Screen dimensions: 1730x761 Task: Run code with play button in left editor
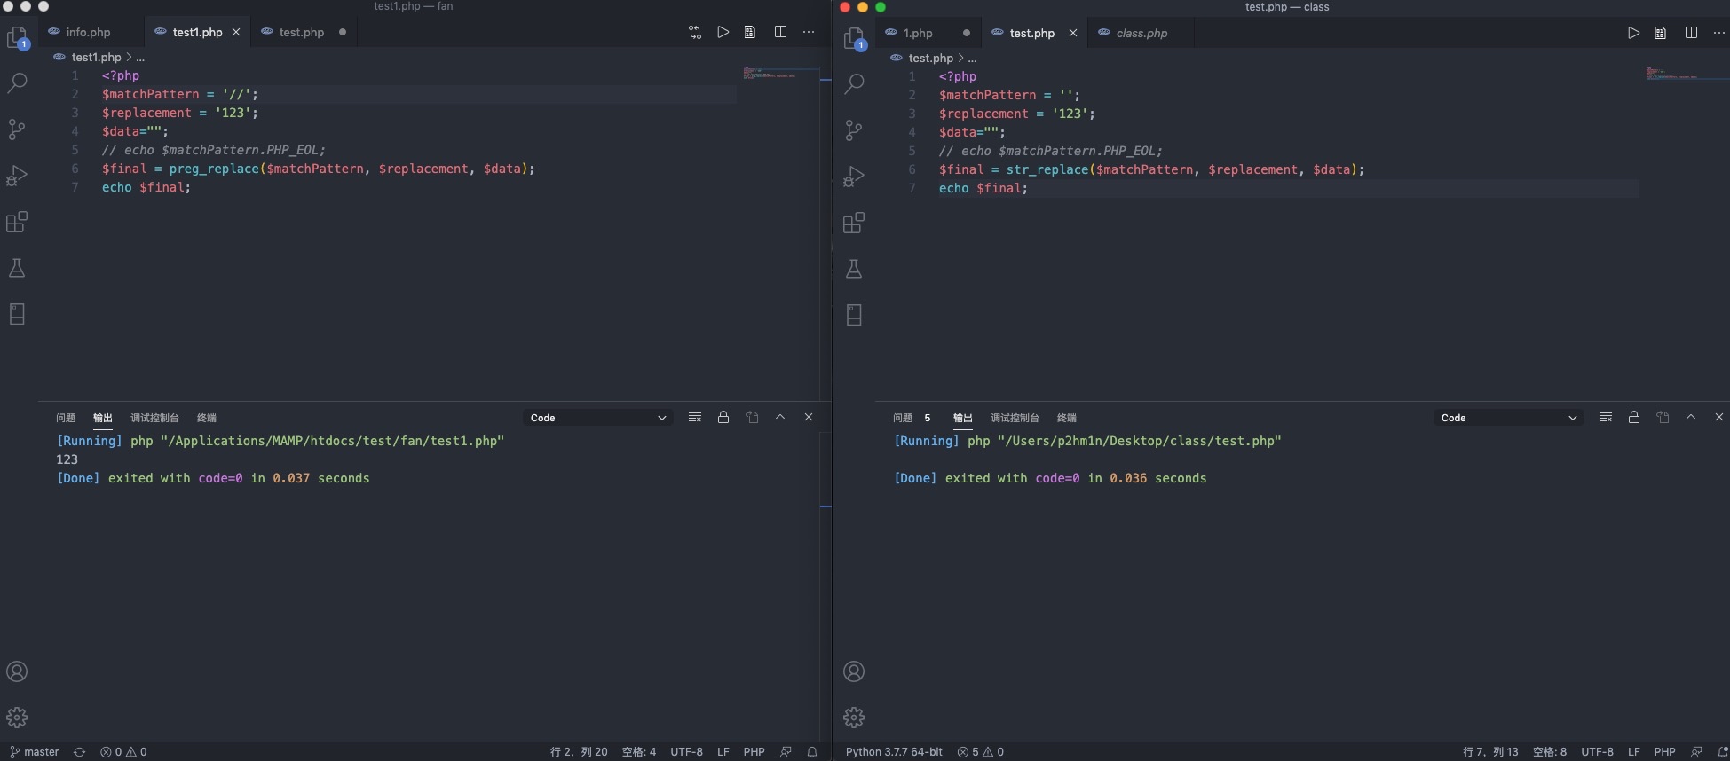click(x=723, y=32)
